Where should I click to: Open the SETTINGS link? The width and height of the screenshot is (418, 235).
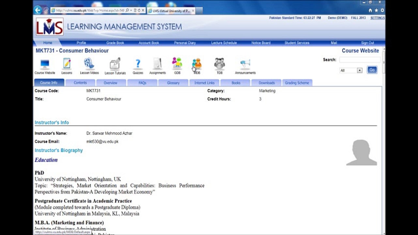click(378, 18)
